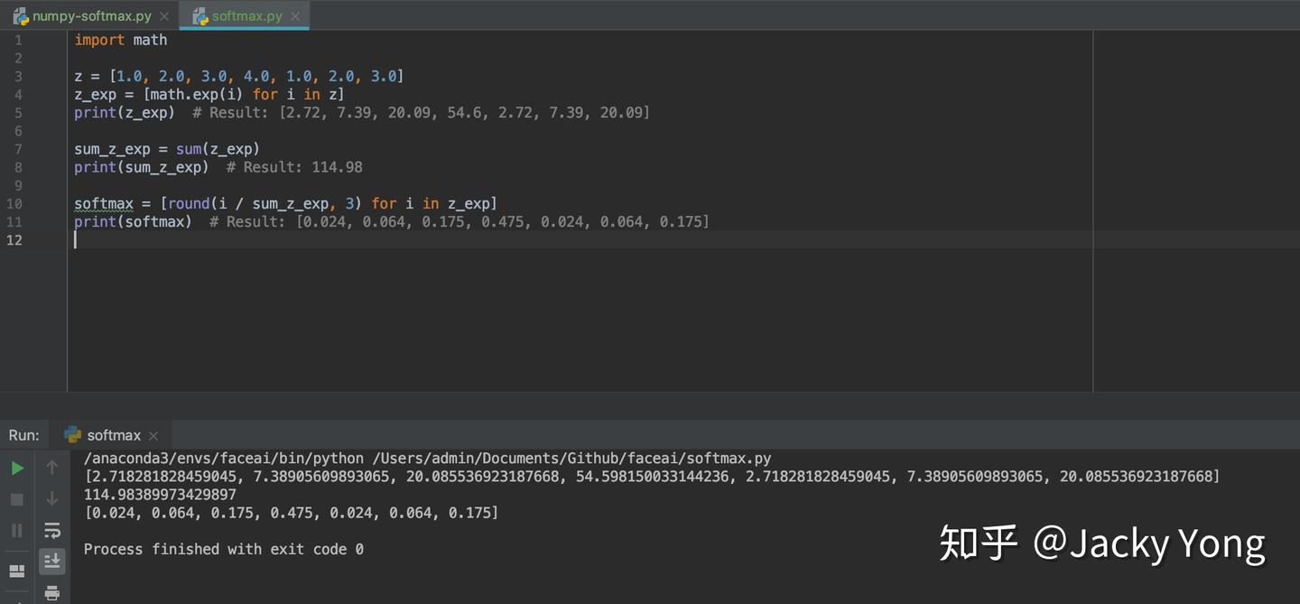Place cursor on the "import math" line
Image resolution: width=1300 pixels, height=604 pixels.
pyautogui.click(x=121, y=40)
